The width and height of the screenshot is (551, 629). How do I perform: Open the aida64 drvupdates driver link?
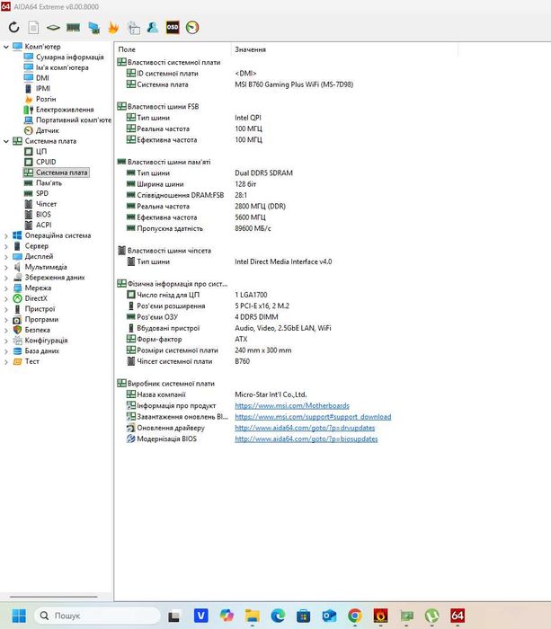point(305,428)
